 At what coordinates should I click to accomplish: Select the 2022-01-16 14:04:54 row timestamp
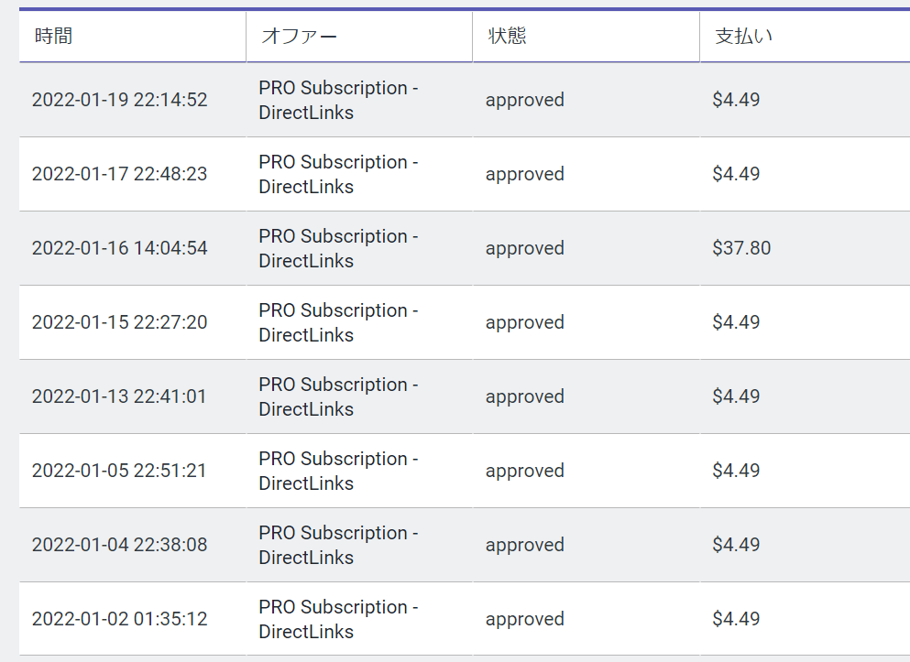tap(119, 248)
